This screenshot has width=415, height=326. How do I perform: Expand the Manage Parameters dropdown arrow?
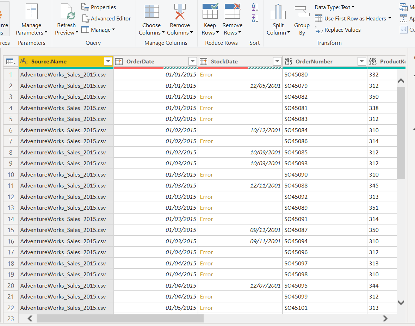46,32
